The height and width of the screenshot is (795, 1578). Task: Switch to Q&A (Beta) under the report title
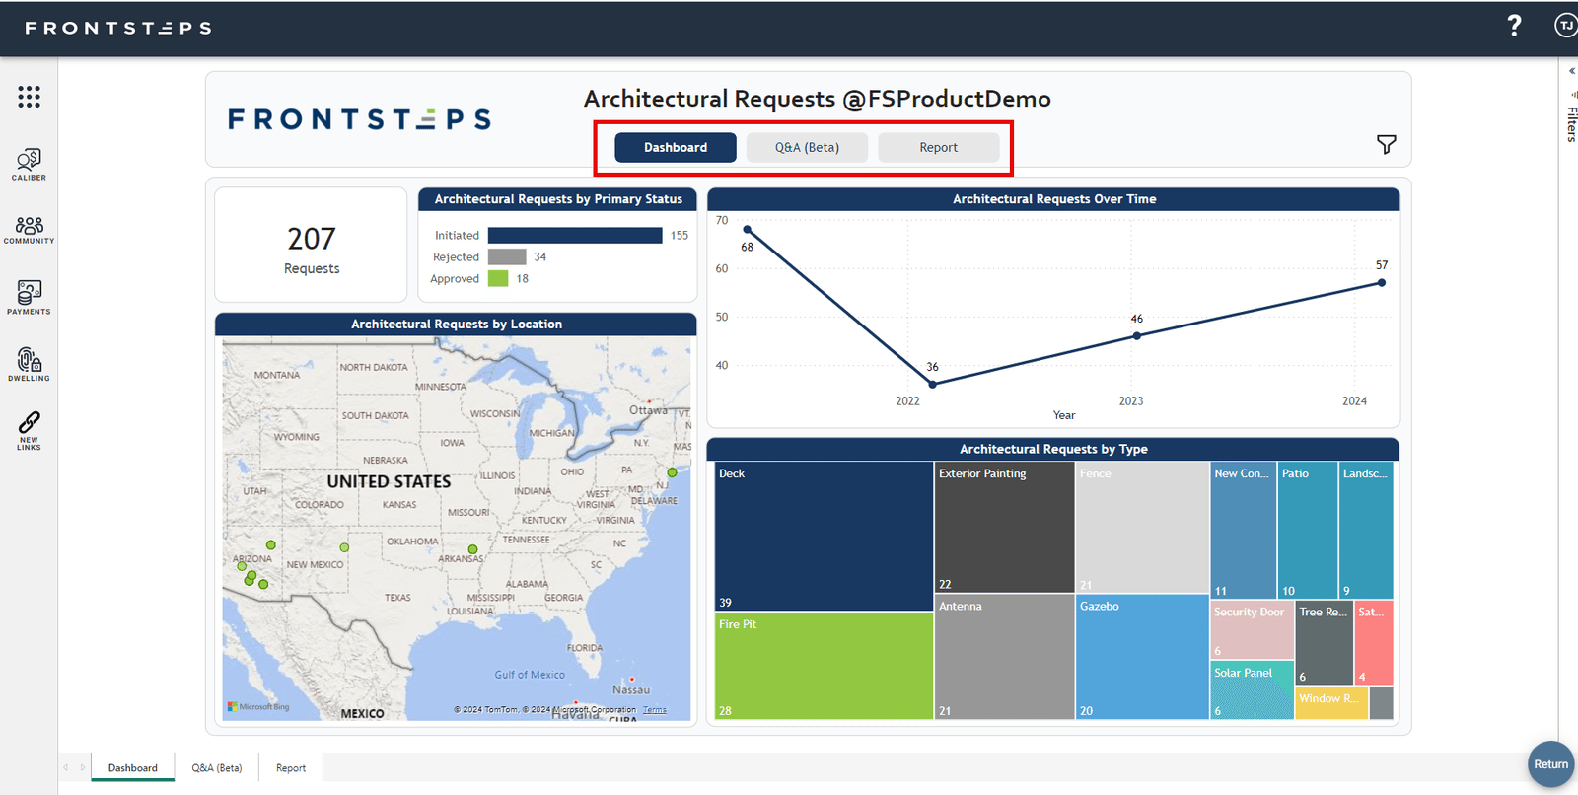click(x=807, y=147)
